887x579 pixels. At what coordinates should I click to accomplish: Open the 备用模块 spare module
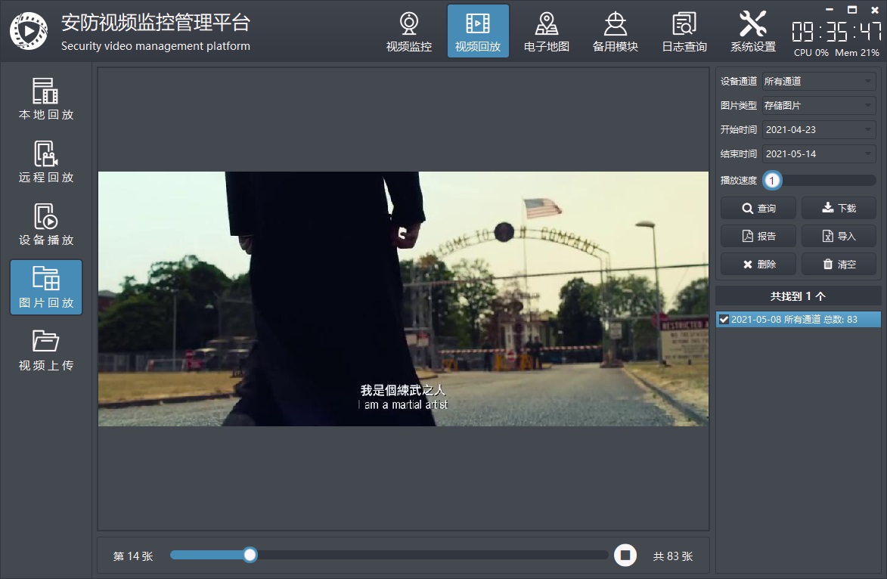(615, 33)
